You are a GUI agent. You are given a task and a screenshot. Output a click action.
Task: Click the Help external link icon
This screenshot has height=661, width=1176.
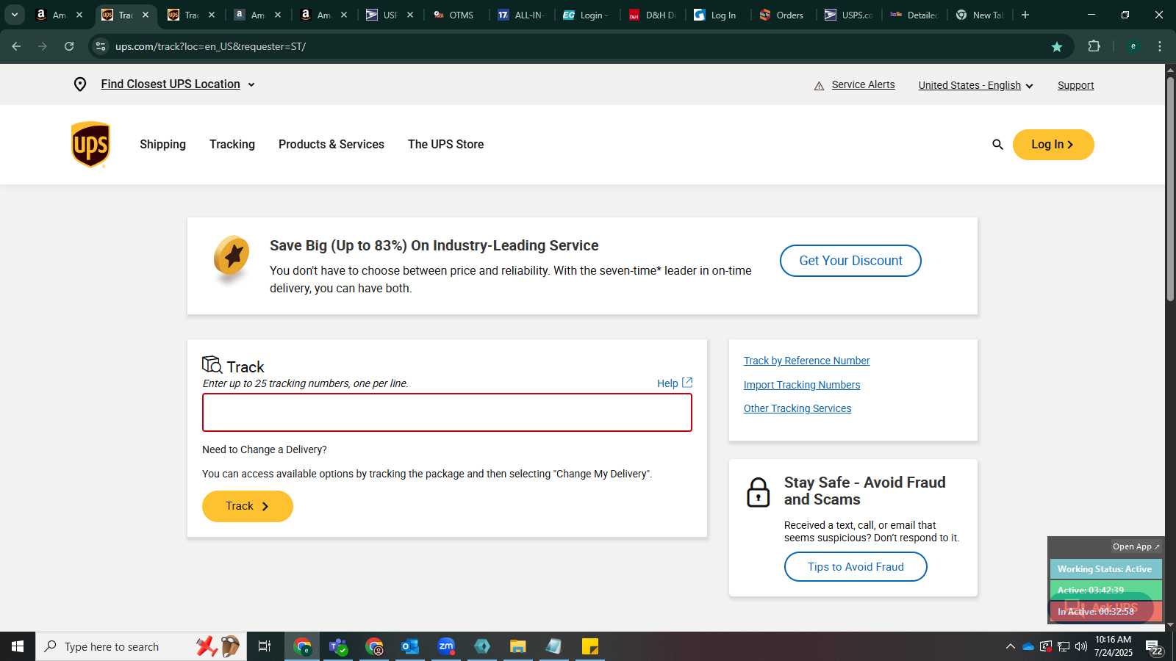click(687, 383)
